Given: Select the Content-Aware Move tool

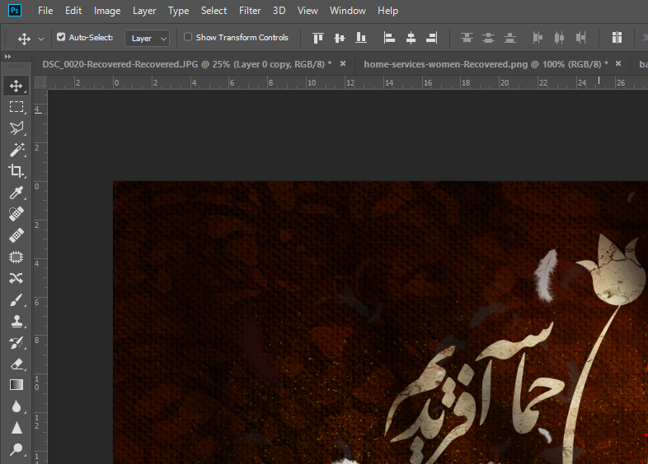Looking at the screenshot, I should pyautogui.click(x=16, y=278).
